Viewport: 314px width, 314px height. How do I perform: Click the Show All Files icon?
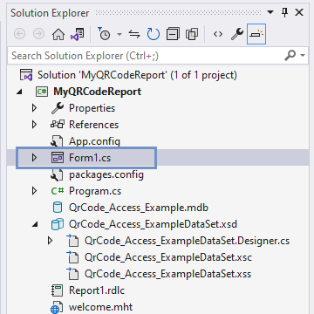point(192,34)
